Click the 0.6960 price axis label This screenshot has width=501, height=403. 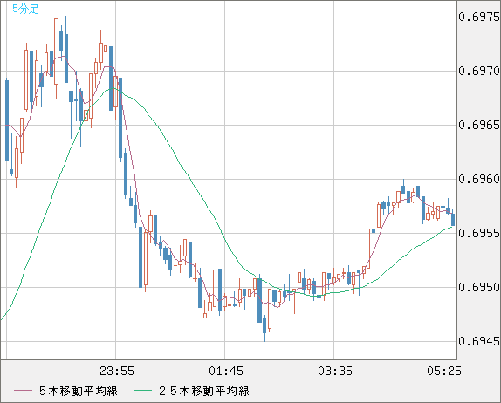pyautogui.click(x=479, y=179)
